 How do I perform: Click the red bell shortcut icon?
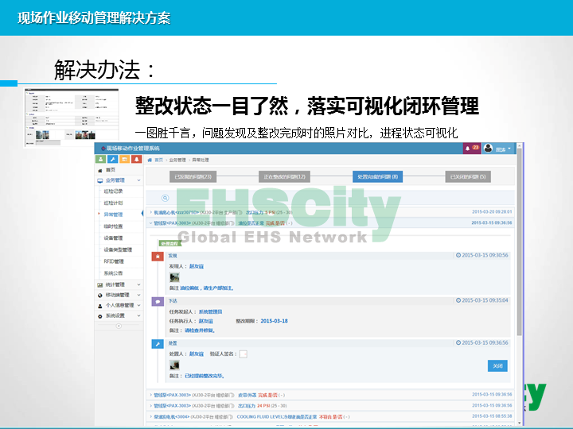pyautogui.click(x=136, y=160)
